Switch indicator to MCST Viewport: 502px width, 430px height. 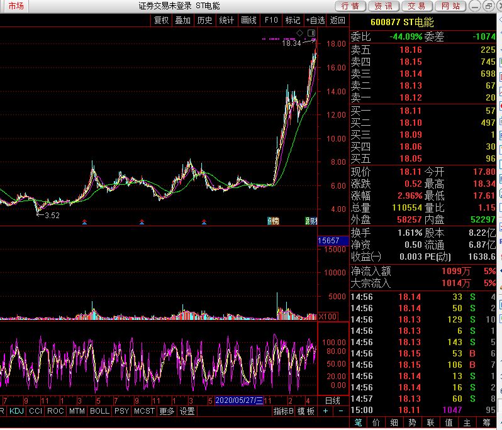coord(144,411)
